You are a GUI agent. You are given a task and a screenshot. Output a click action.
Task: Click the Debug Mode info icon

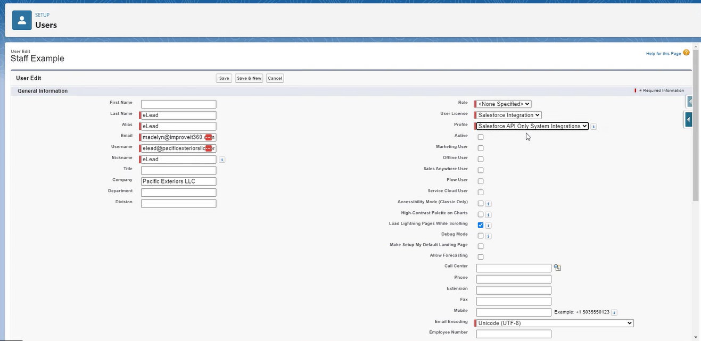488,236
